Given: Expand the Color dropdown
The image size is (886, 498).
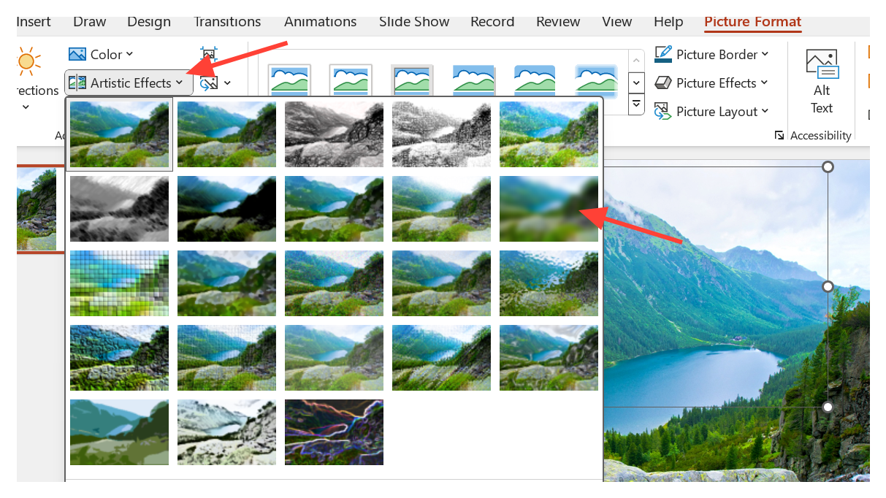Looking at the screenshot, I should 101,54.
